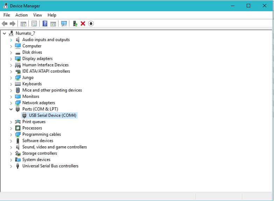Click the Ports (COM & LPT) connector icon

pyautogui.click(x=17, y=109)
